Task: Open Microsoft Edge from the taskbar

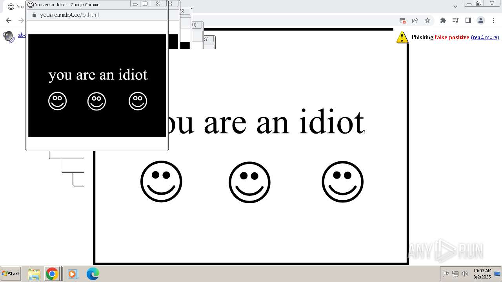Action: click(93, 274)
